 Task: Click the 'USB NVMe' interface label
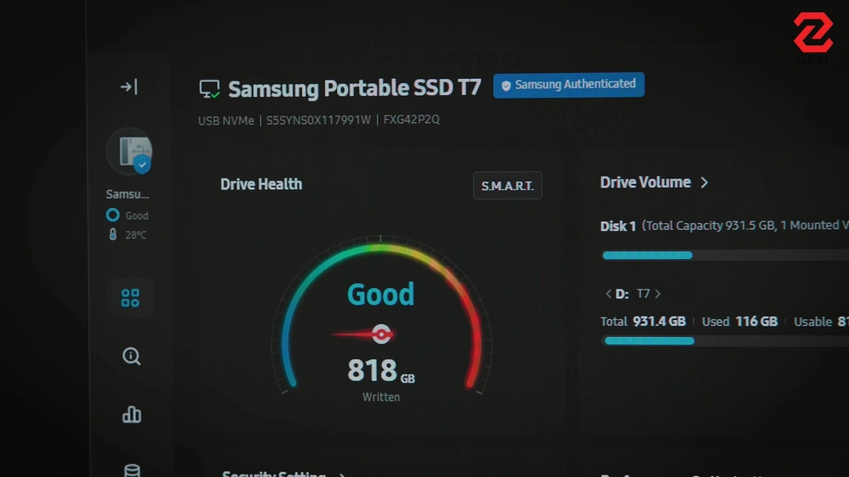coord(226,121)
